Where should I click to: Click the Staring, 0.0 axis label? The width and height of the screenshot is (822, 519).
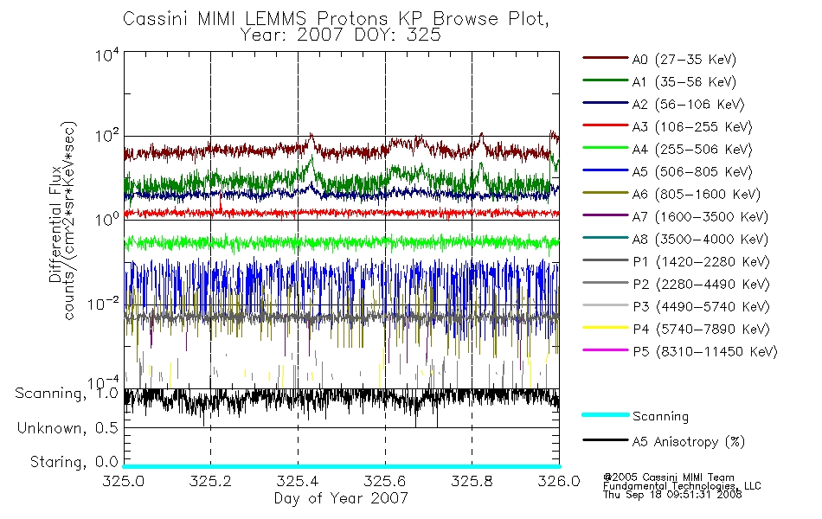pos(74,462)
